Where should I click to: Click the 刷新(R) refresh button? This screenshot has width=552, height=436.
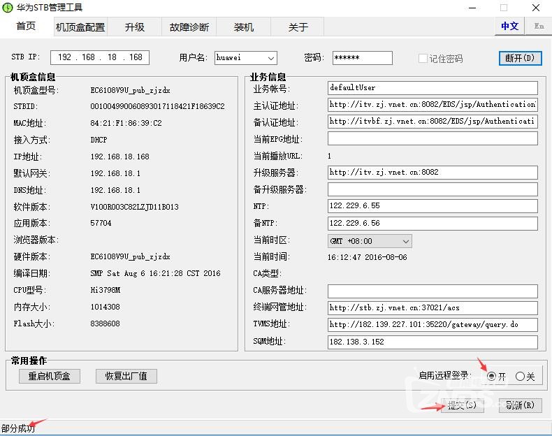(x=520, y=405)
